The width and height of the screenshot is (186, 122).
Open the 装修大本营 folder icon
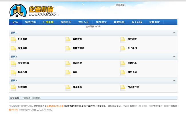tap(68, 49)
